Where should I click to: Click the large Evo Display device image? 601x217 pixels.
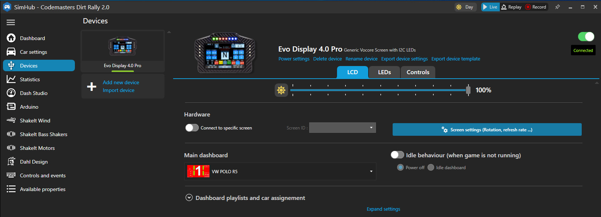click(x=225, y=53)
